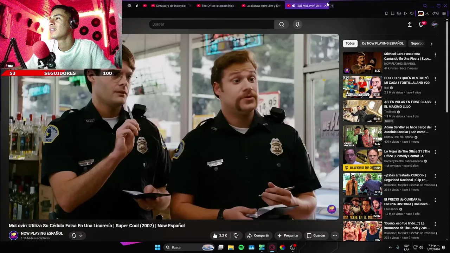Open the Adam Sandler Autobús Escolar thumbnail
Image resolution: width=450 pixels, height=253 pixels.
point(362,136)
